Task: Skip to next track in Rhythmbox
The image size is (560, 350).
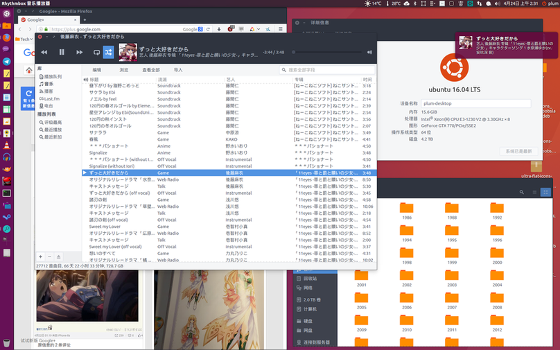Action: coord(79,52)
